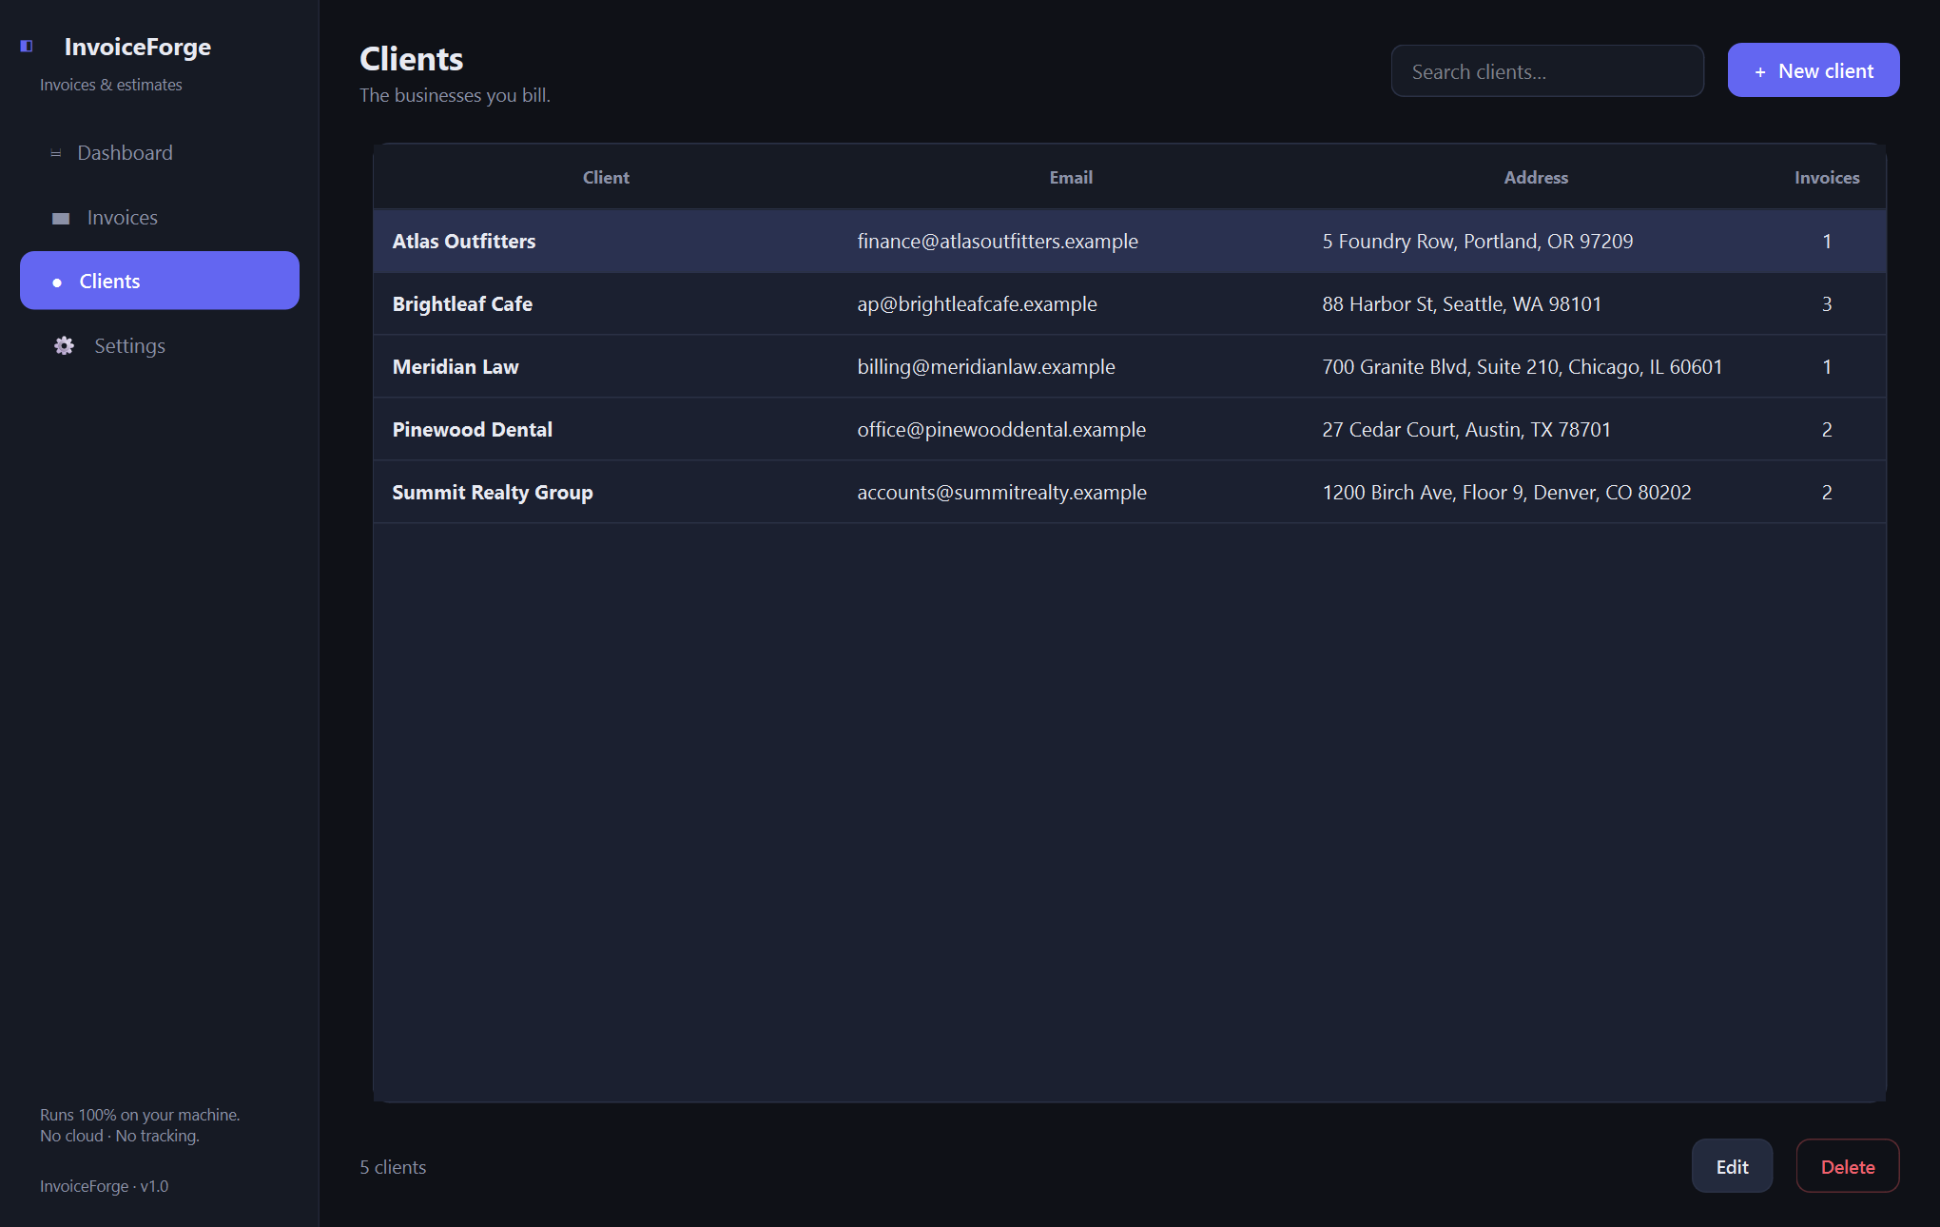1940x1227 pixels.
Task: Click the Clients page heading
Action: pyautogui.click(x=412, y=59)
